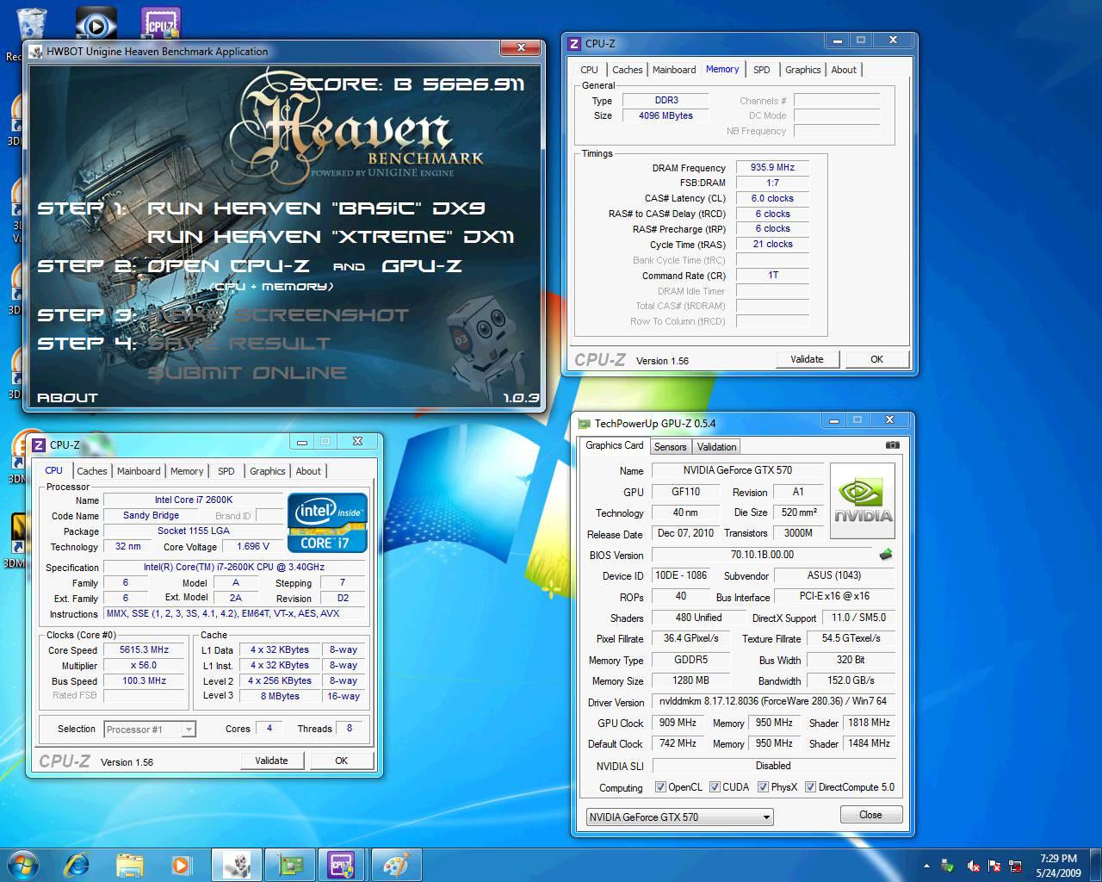Click Run Heaven "Xtreme" DX11

click(x=331, y=236)
